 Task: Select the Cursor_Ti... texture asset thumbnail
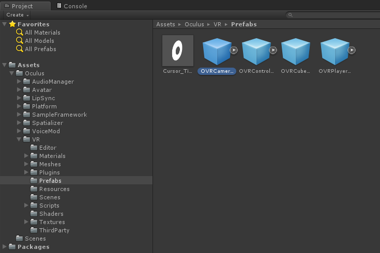(x=178, y=51)
